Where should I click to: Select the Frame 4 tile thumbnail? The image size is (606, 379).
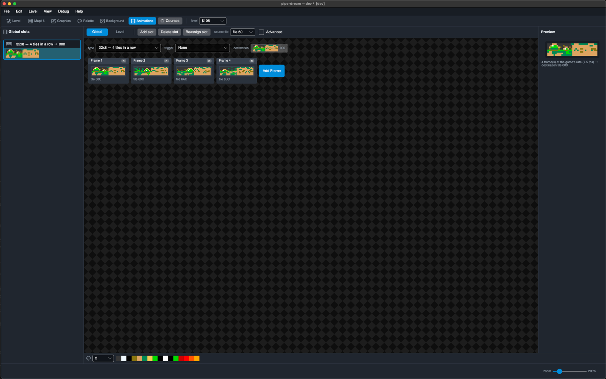coord(236,71)
